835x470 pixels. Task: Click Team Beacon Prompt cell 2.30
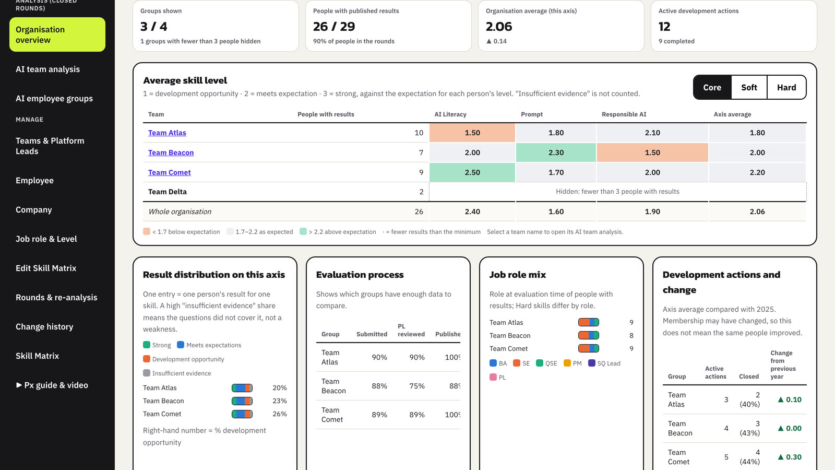556,152
